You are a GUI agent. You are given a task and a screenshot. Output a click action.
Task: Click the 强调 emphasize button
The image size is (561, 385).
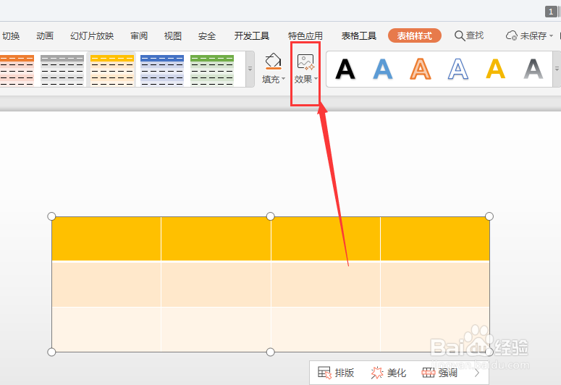click(439, 373)
